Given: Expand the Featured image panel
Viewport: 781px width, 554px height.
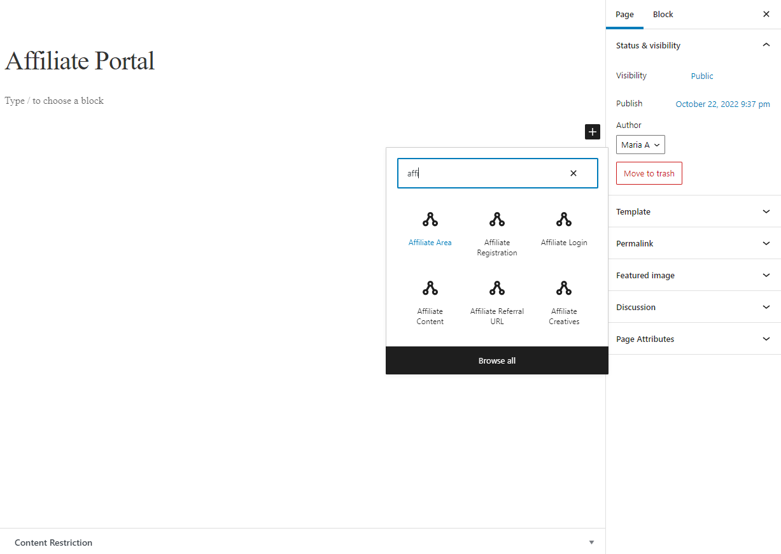Looking at the screenshot, I should click(x=693, y=275).
